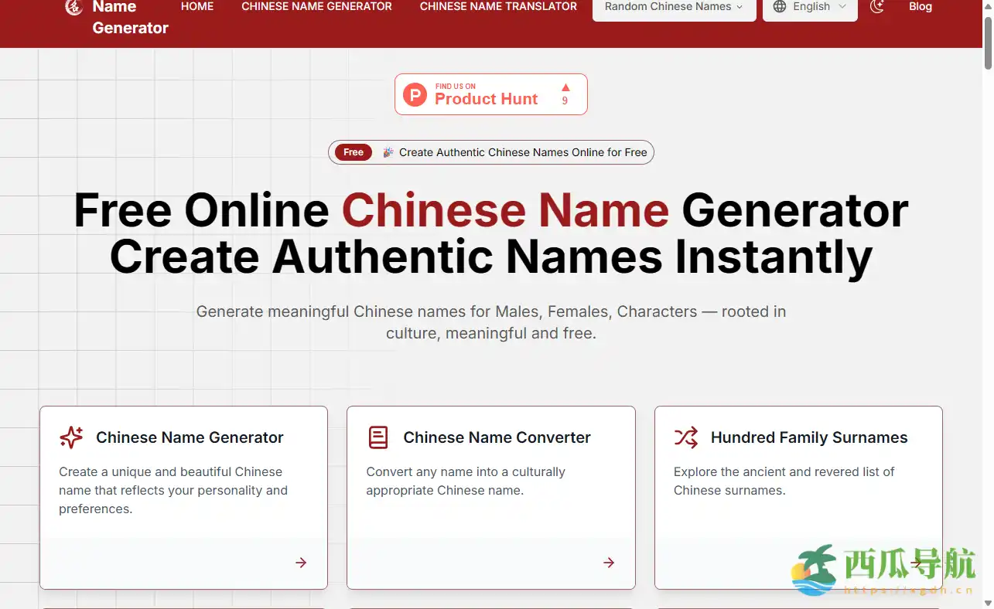Open the English language dropdown
This screenshot has width=994, height=609.
(x=810, y=7)
